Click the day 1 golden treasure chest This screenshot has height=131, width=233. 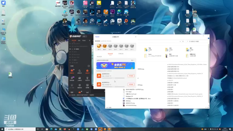[99, 47]
